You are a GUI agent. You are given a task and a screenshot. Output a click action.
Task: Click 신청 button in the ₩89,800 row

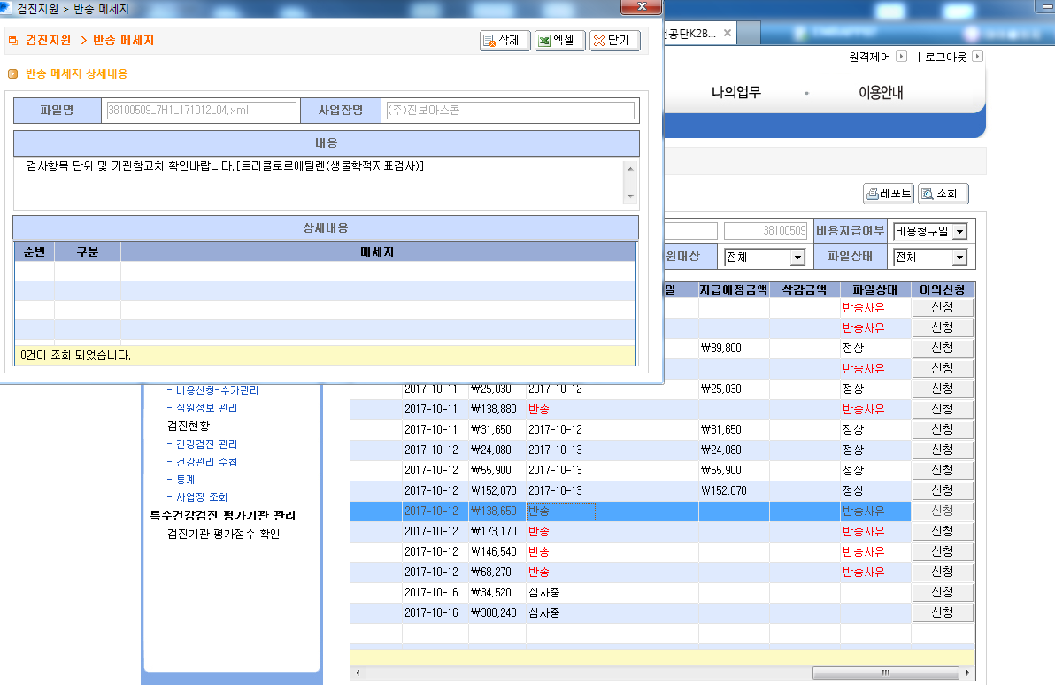[942, 348]
